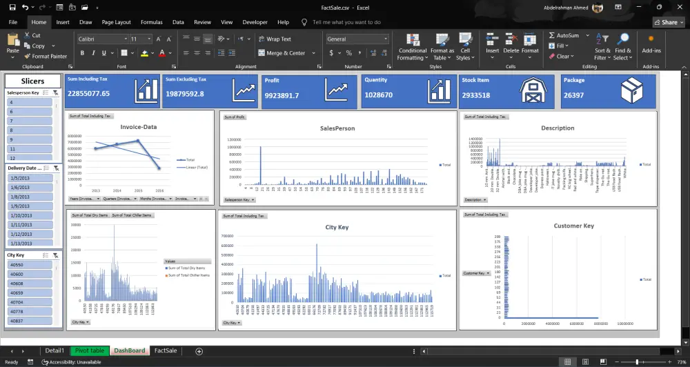Add a new sheet with plus button

[199, 351]
